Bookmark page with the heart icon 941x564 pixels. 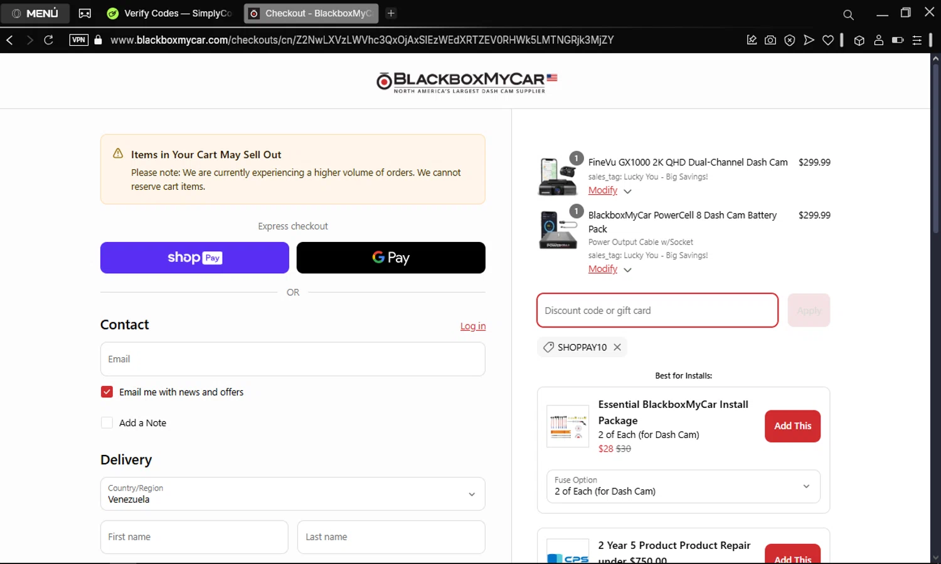(x=828, y=40)
